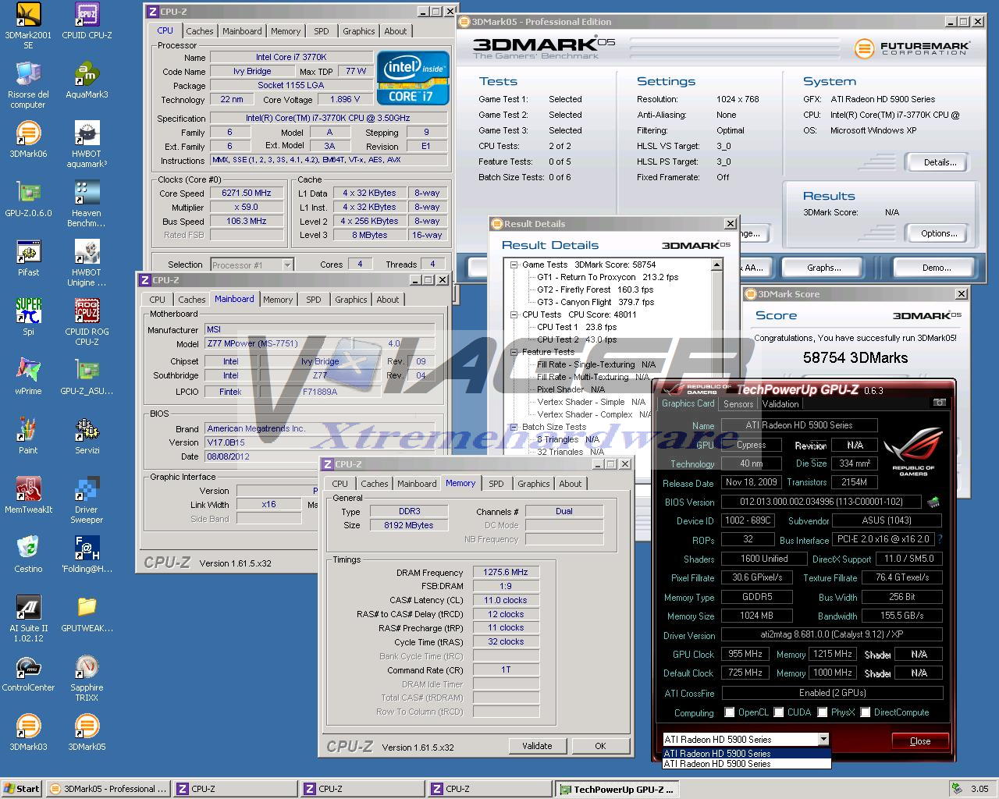Open the AquaMark3 desktop shortcut
This screenshot has width=999, height=799.
(x=87, y=75)
